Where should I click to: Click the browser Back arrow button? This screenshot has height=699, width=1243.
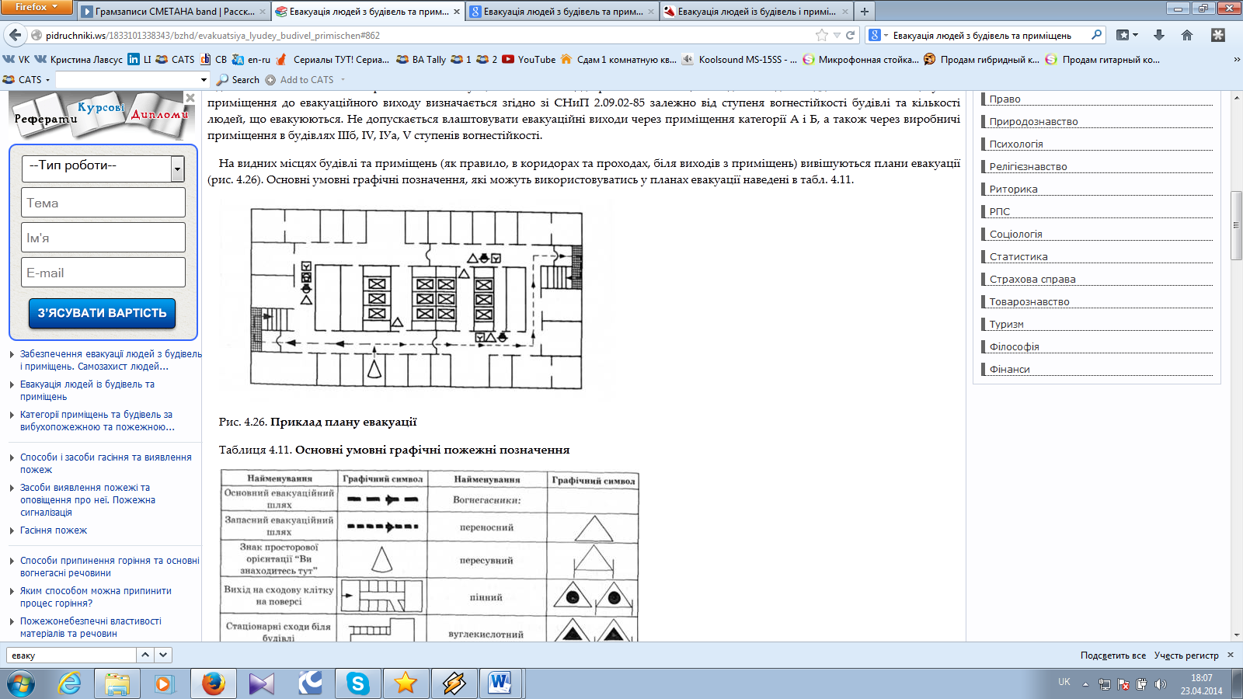click(x=15, y=35)
